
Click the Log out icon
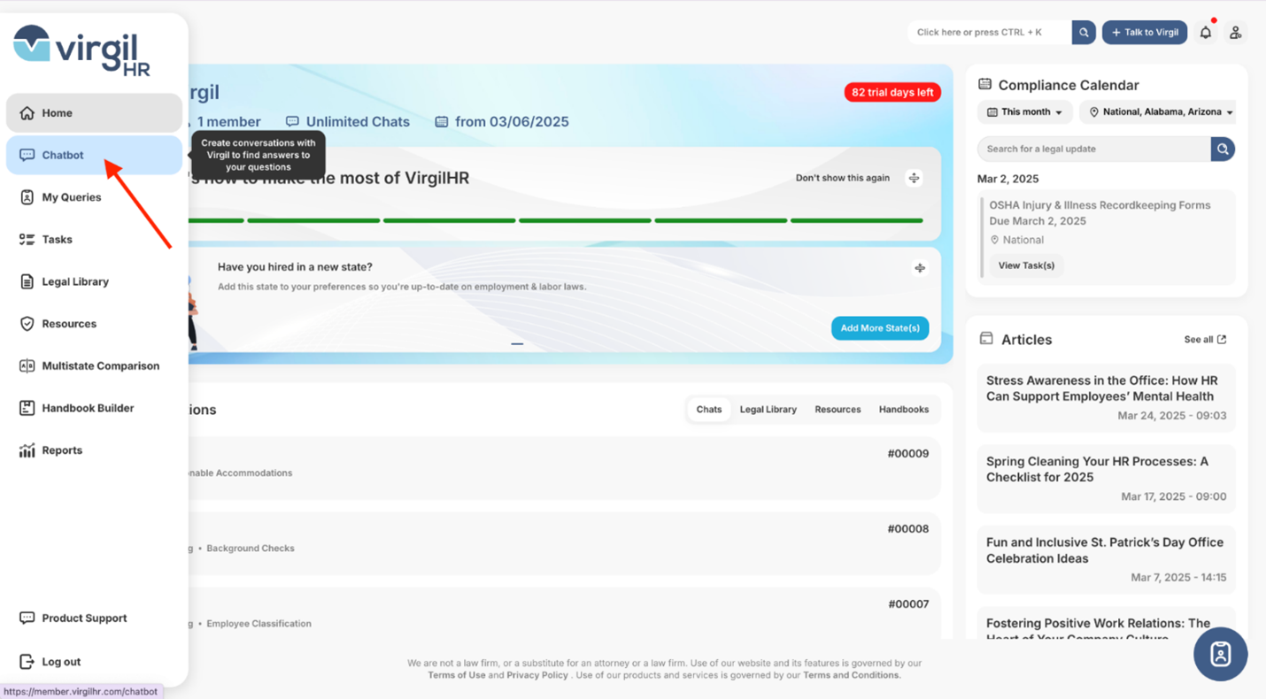[x=27, y=662]
